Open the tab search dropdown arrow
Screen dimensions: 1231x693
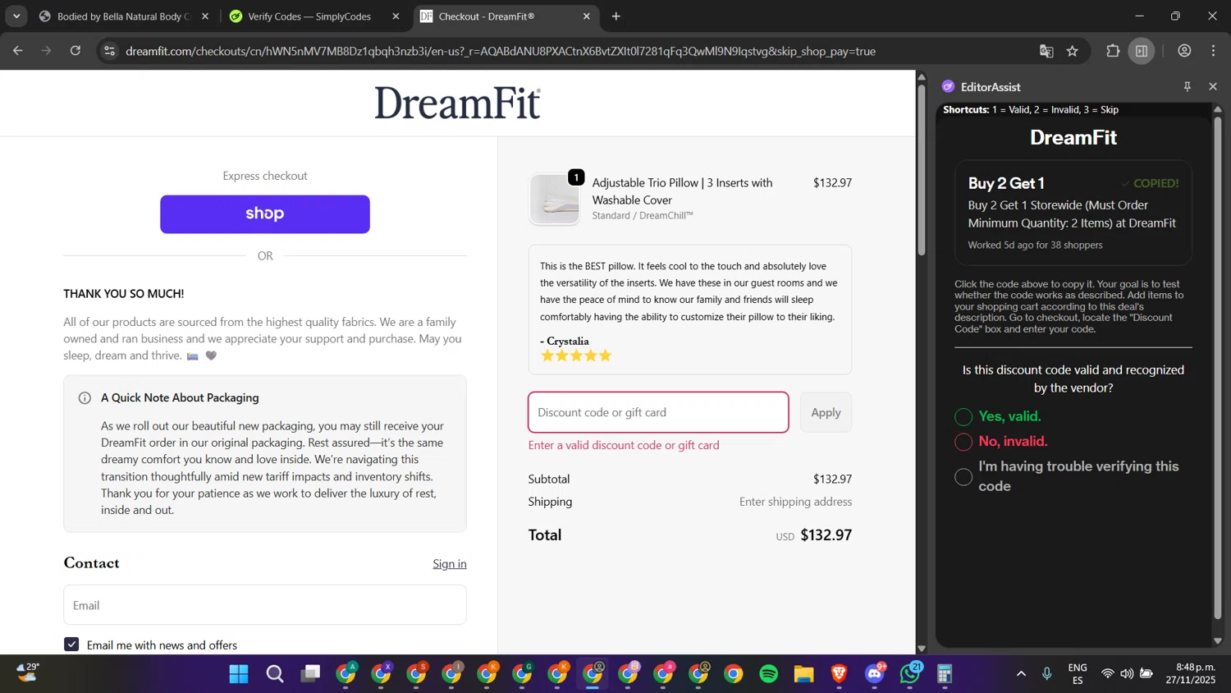tap(16, 16)
